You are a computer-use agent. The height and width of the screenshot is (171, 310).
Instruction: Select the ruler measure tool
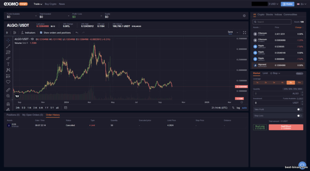8,90
